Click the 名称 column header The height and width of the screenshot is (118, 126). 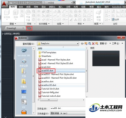pos(61,48)
